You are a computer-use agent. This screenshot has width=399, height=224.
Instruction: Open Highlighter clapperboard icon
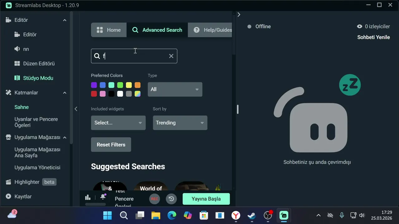coord(8,182)
